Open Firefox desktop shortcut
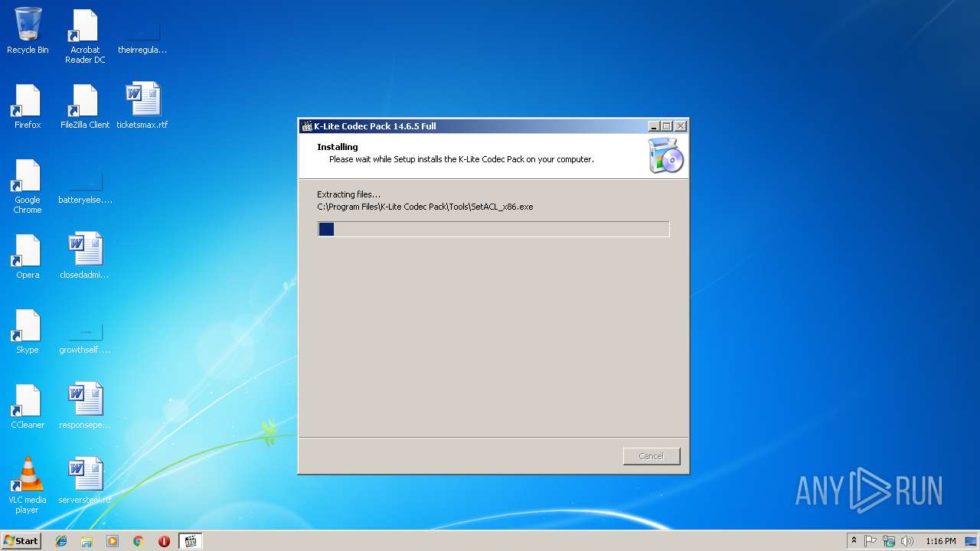Image resolution: width=980 pixels, height=551 pixels. point(28,106)
